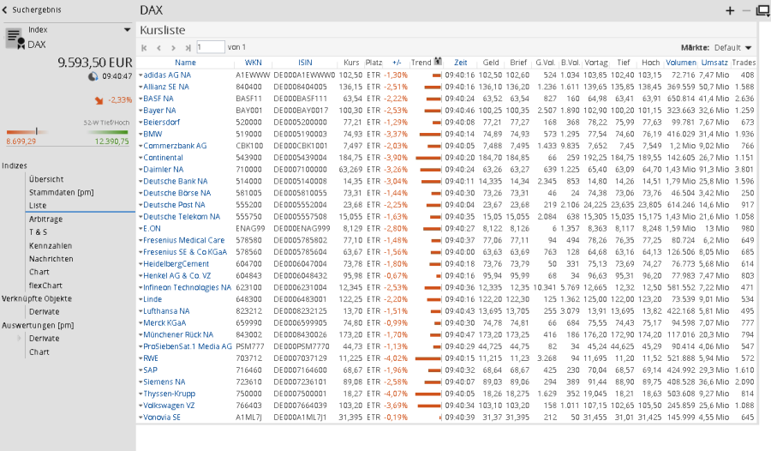Expand Derivate under Auswertungen [pm]
Image resolution: width=771 pixels, height=451 pixels.
point(21,339)
